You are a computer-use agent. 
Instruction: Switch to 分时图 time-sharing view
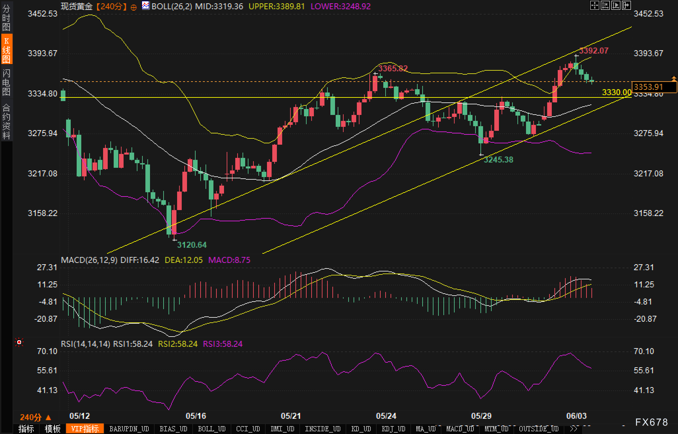tap(6, 18)
